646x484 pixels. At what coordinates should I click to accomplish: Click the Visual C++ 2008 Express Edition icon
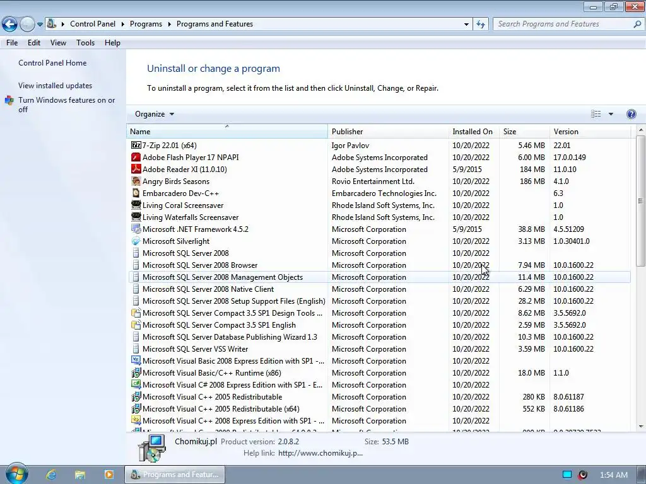pos(136,420)
